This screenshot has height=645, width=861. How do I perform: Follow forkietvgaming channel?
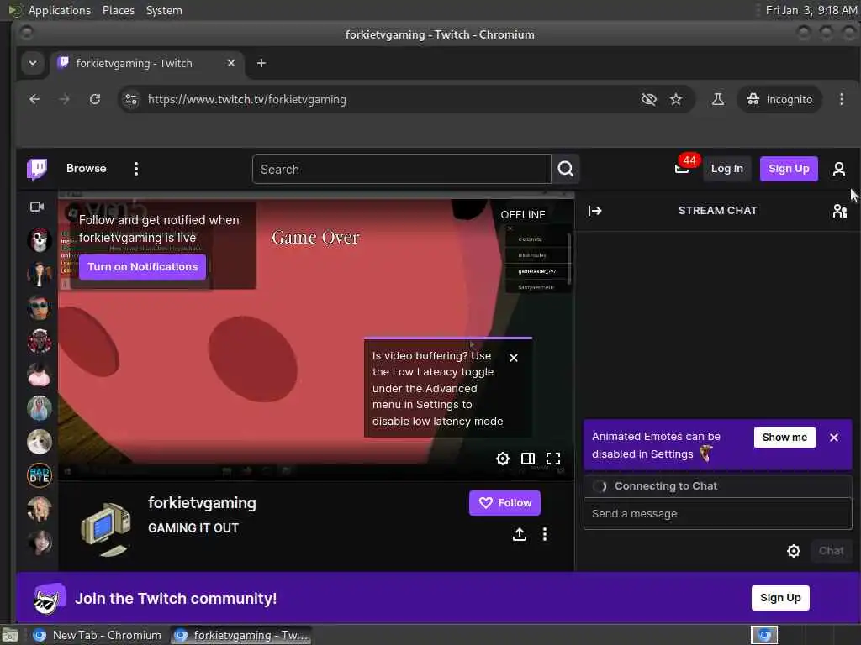click(x=504, y=503)
